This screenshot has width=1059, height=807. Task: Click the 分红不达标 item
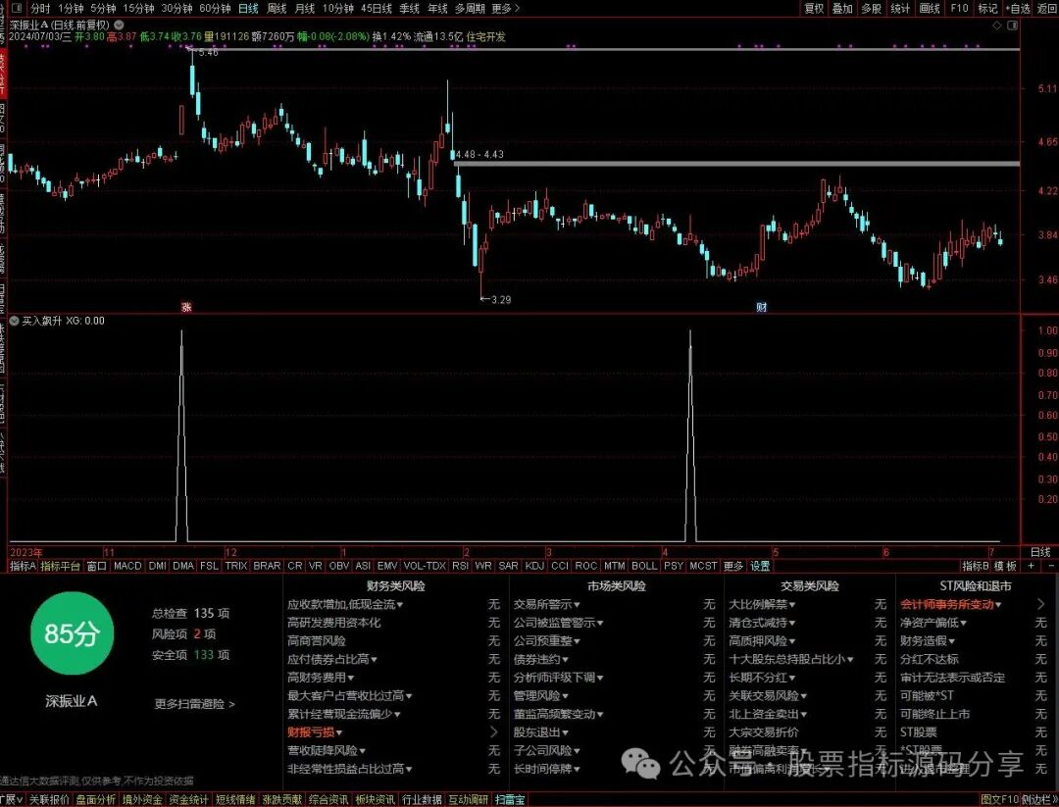click(929, 659)
